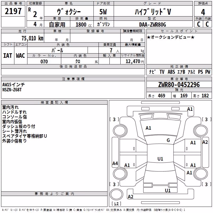The width and height of the screenshot is (213, 213).
Task: Select the inspector note ハンドルすれ
Action: [14, 112]
